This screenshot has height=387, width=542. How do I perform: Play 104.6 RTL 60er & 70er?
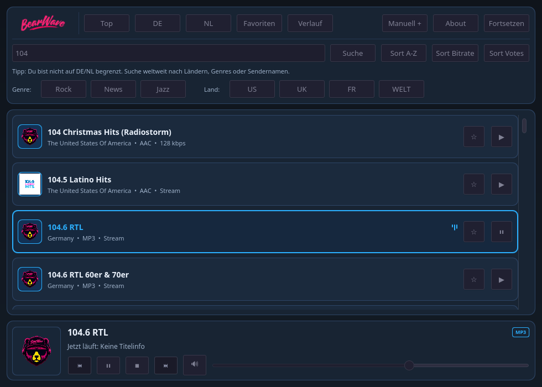(x=501, y=279)
